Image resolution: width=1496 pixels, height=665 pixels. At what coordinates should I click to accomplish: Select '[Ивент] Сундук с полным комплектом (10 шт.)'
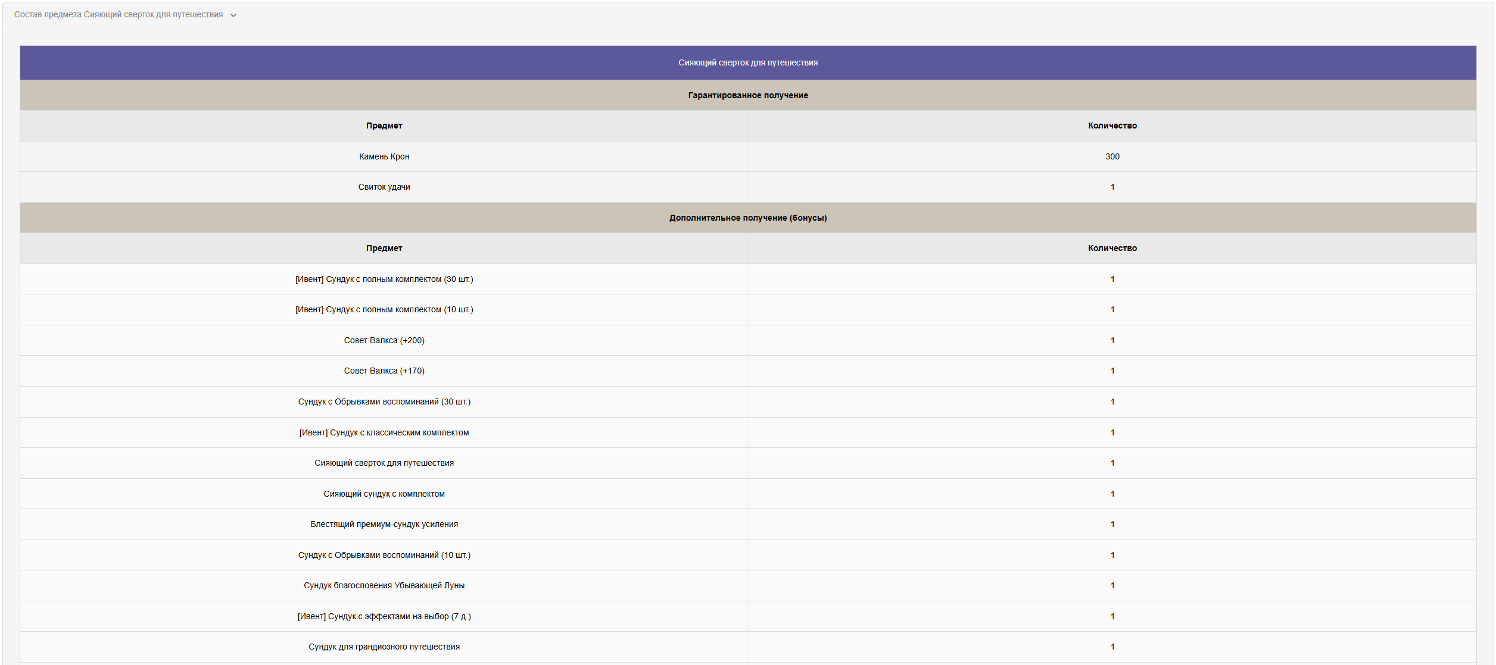click(384, 309)
